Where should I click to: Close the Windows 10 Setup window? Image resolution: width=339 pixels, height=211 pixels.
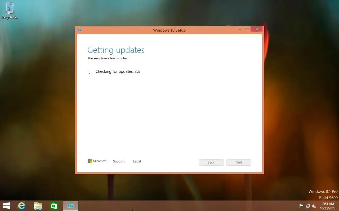pos(256,29)
